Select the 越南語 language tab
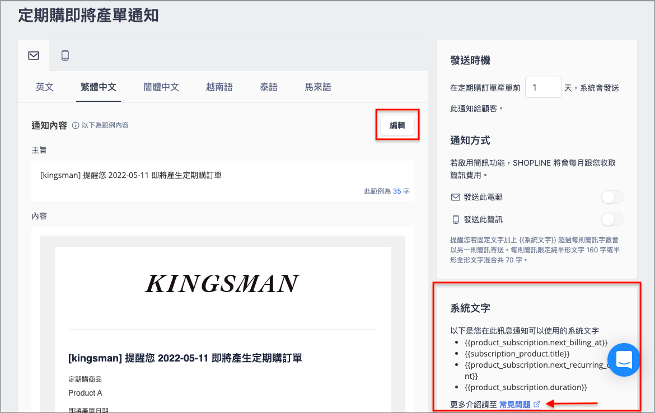The image size is (655, 413). 219,87
